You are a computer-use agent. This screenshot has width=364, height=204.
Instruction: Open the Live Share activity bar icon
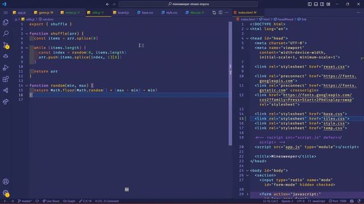[6, 102]
